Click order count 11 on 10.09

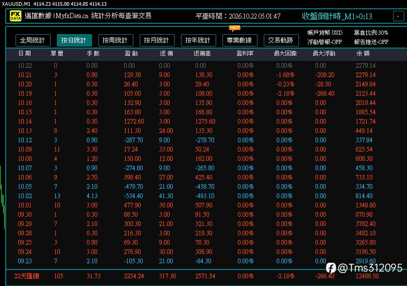tap(57, 149)
